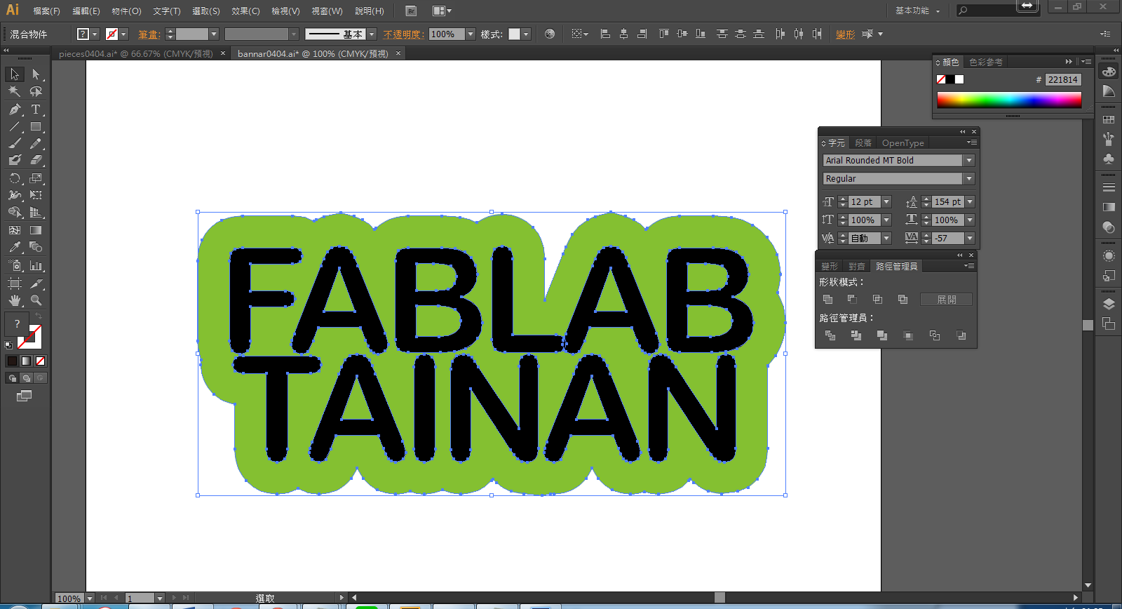Click horizontal align left icon in control bar

(x=605, y=34)
